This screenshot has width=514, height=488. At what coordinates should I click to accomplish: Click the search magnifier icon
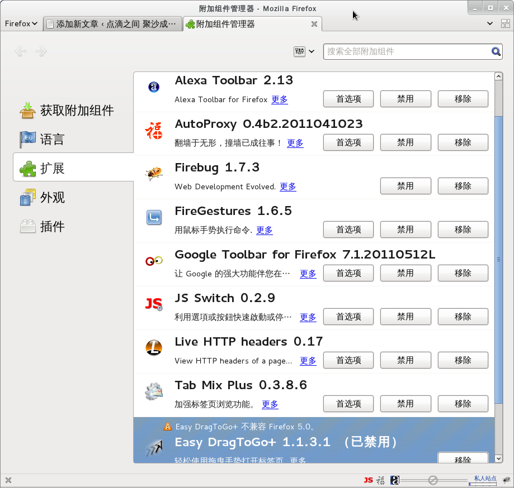[x=496, y=51]
